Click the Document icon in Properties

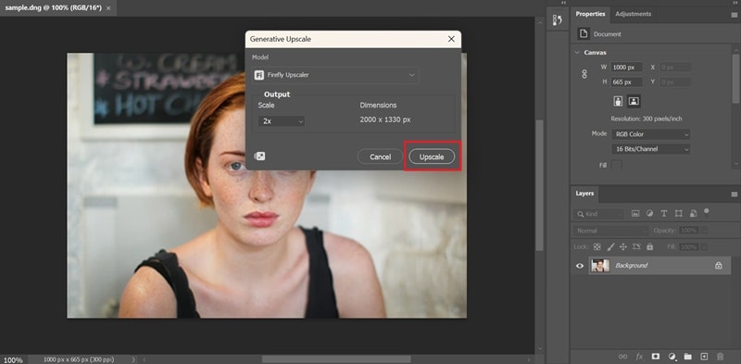[x=584, y=33]
